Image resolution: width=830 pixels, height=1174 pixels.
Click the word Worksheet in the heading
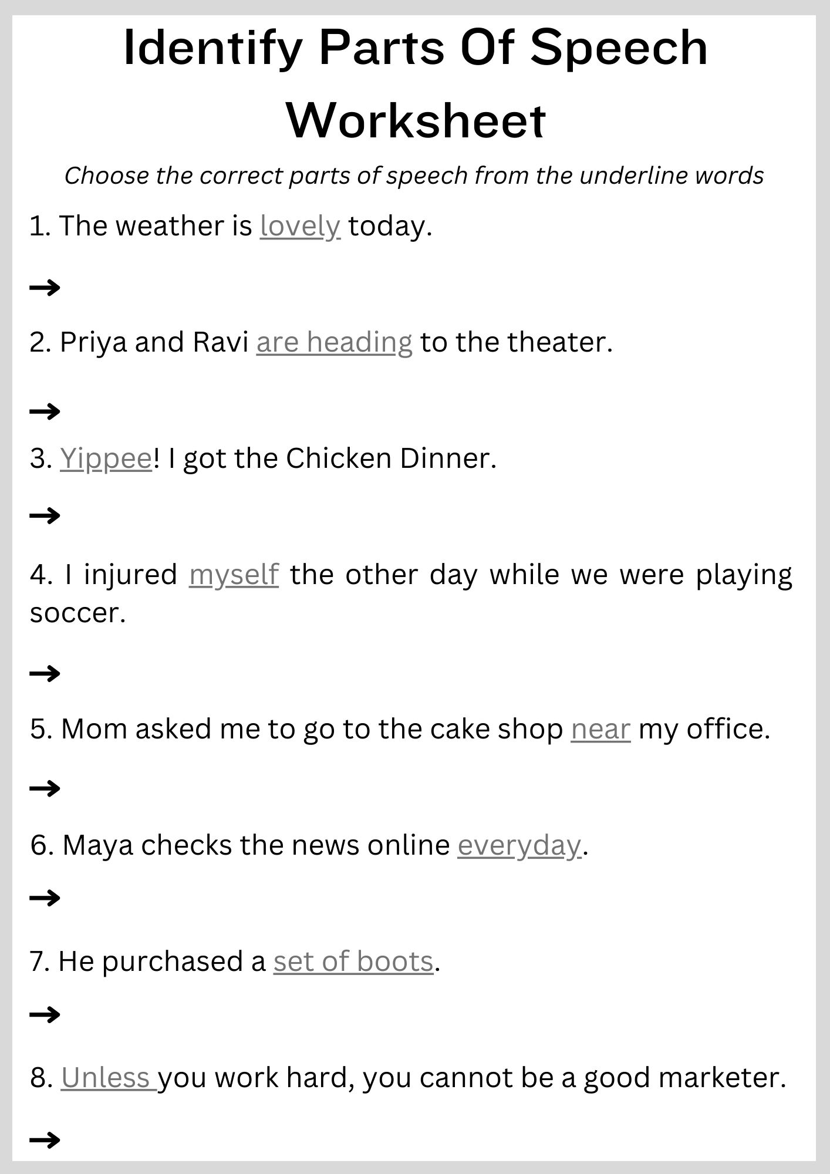416,120
